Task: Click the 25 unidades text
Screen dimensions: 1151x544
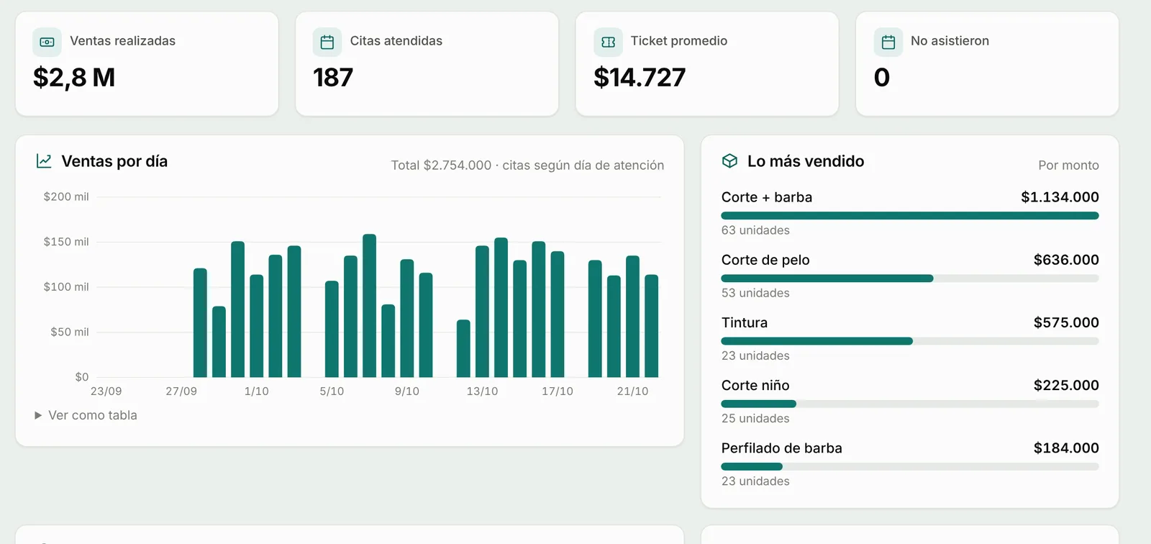Action: (755, 418)
